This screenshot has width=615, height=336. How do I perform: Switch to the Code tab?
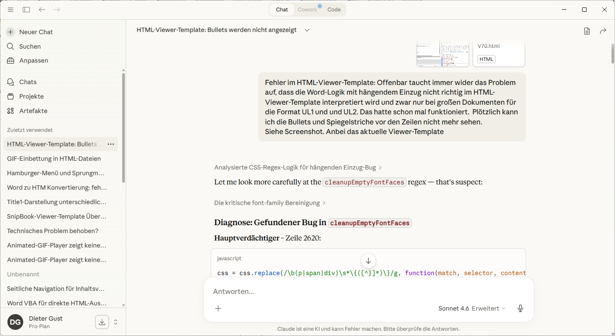[x=334, y=10]
